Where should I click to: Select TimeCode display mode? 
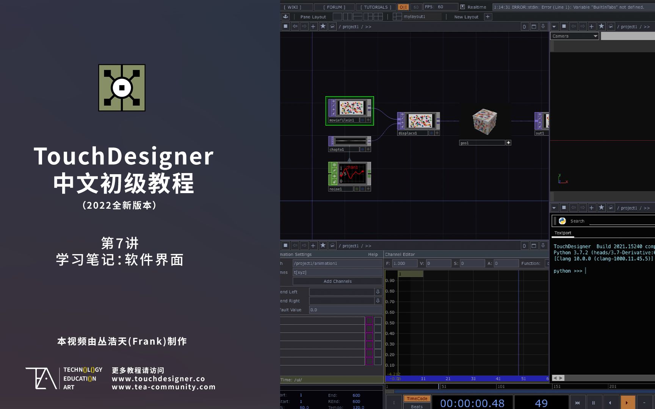click(x=417, y=399)
